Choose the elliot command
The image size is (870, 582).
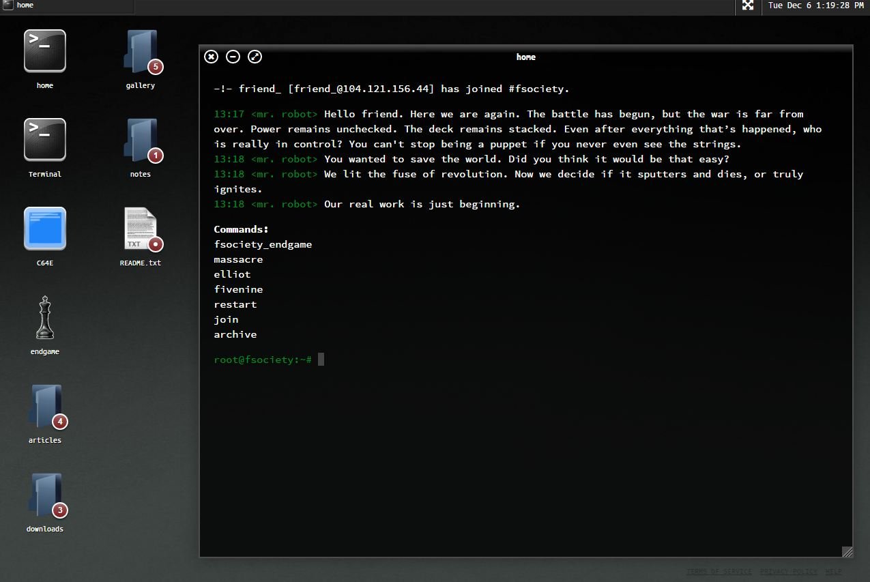[232, 274]
